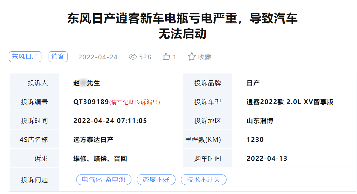Click the like count 1

pyautogui.click(x=174, y=57)
